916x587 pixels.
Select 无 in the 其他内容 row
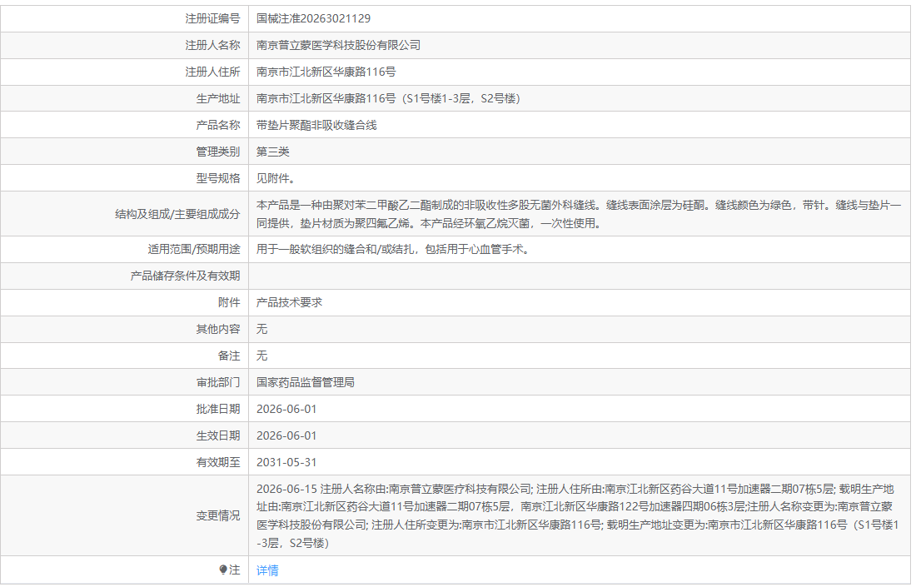pos(261,330)
